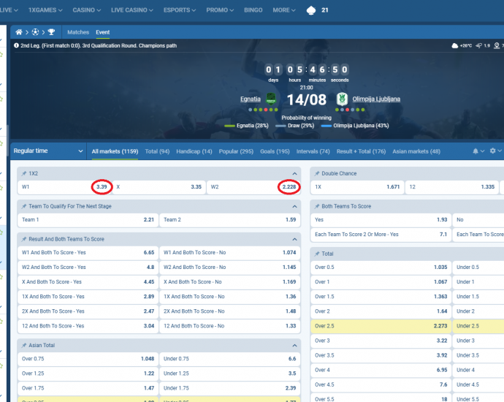This screenshot has height=402, width=504.
Task: Select Asian Total Over 0.75 at 1.048
Action: [x=88, y=359]
